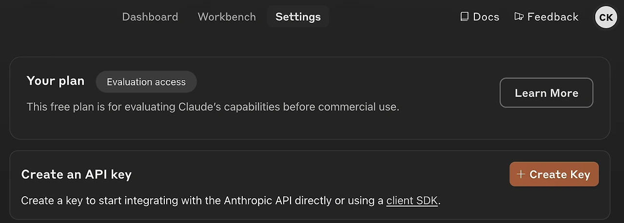Follow the client SDK link
Viewport: 624px width, 223px height.
point(412,200)
